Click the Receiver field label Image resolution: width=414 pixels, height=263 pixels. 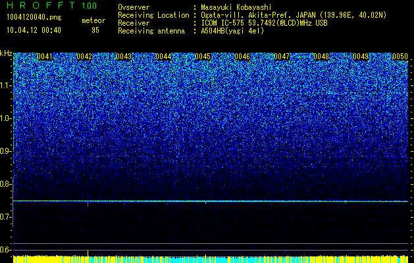click(134, 23)
